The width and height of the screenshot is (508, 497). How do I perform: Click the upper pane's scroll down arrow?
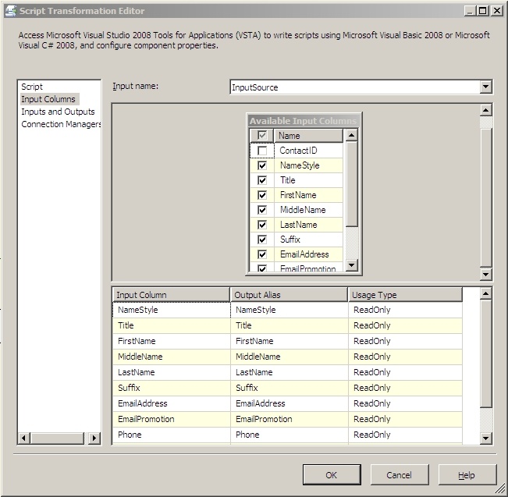485,275
